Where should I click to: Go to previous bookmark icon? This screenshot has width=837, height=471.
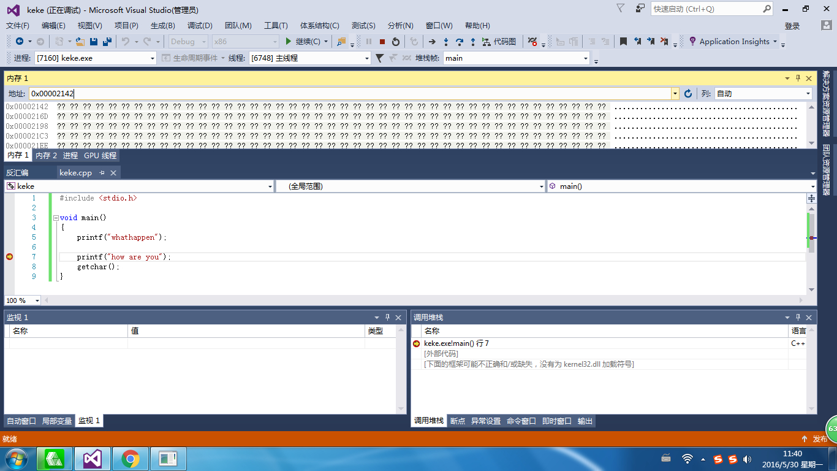(637, 42)
